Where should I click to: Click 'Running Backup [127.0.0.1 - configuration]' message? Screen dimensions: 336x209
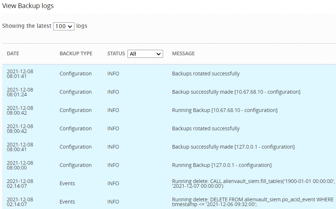[222, 165]
